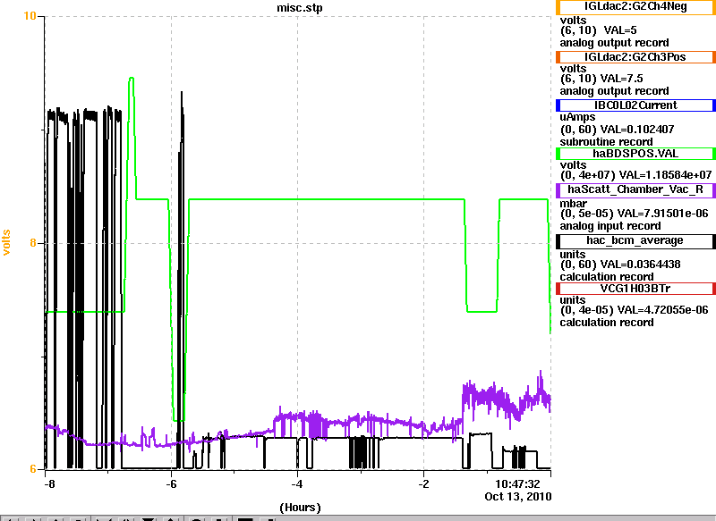Click the x-axis tick label -6
The height and width of the screenshot is (521, 716).
tap(171, 484)
